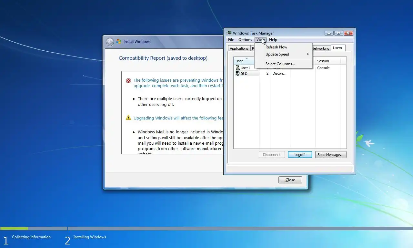
Task: Click 'Upgrading Windows will affect' warning text
Action: tap(178, 118)
